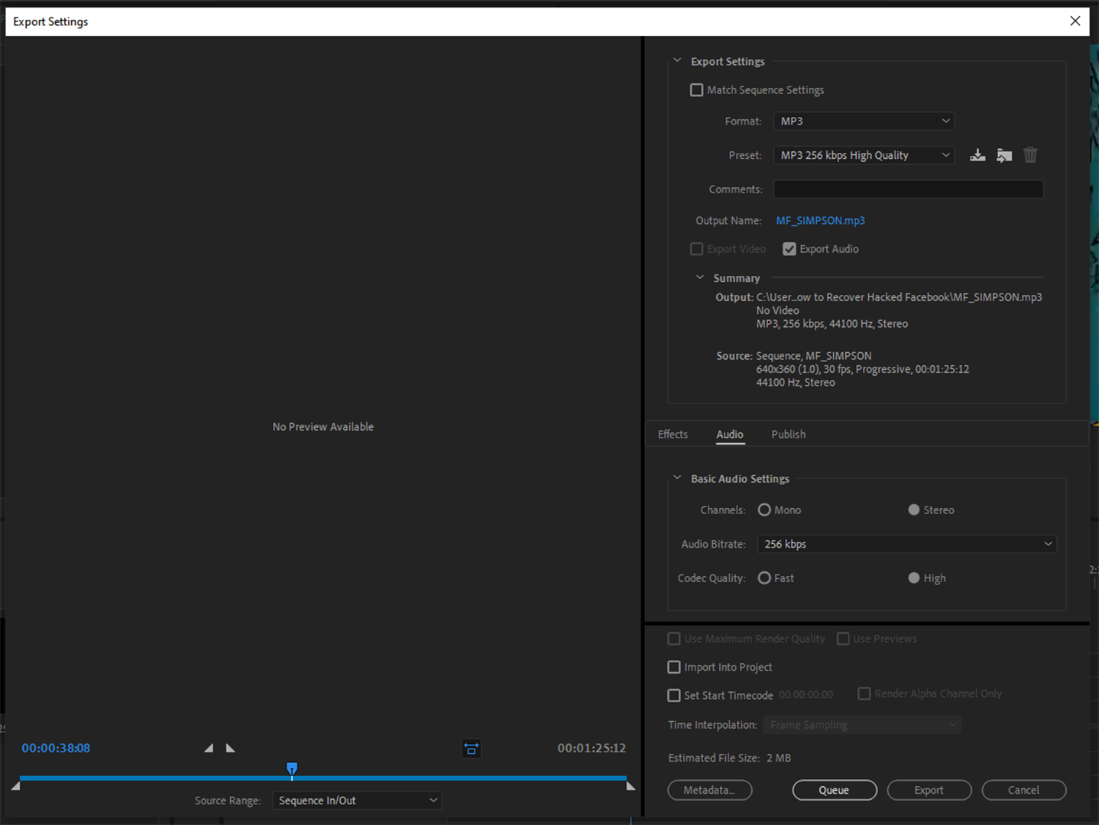Open the Audio Bitrate dropdown

906,544
